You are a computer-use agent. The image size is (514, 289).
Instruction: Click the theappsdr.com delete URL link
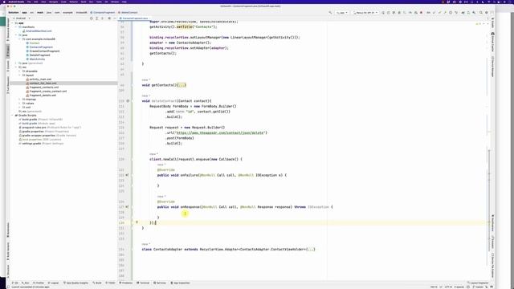click(220, 132)
